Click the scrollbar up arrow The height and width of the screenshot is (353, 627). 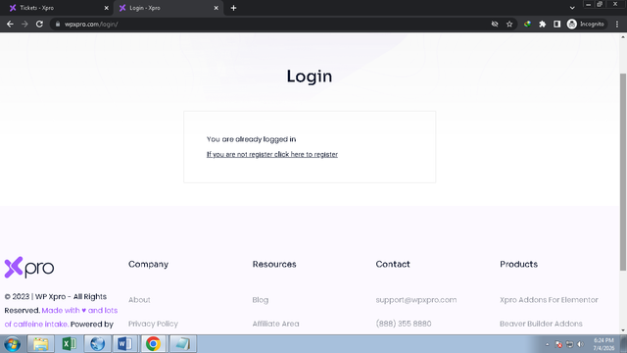(x=623, y=37)
